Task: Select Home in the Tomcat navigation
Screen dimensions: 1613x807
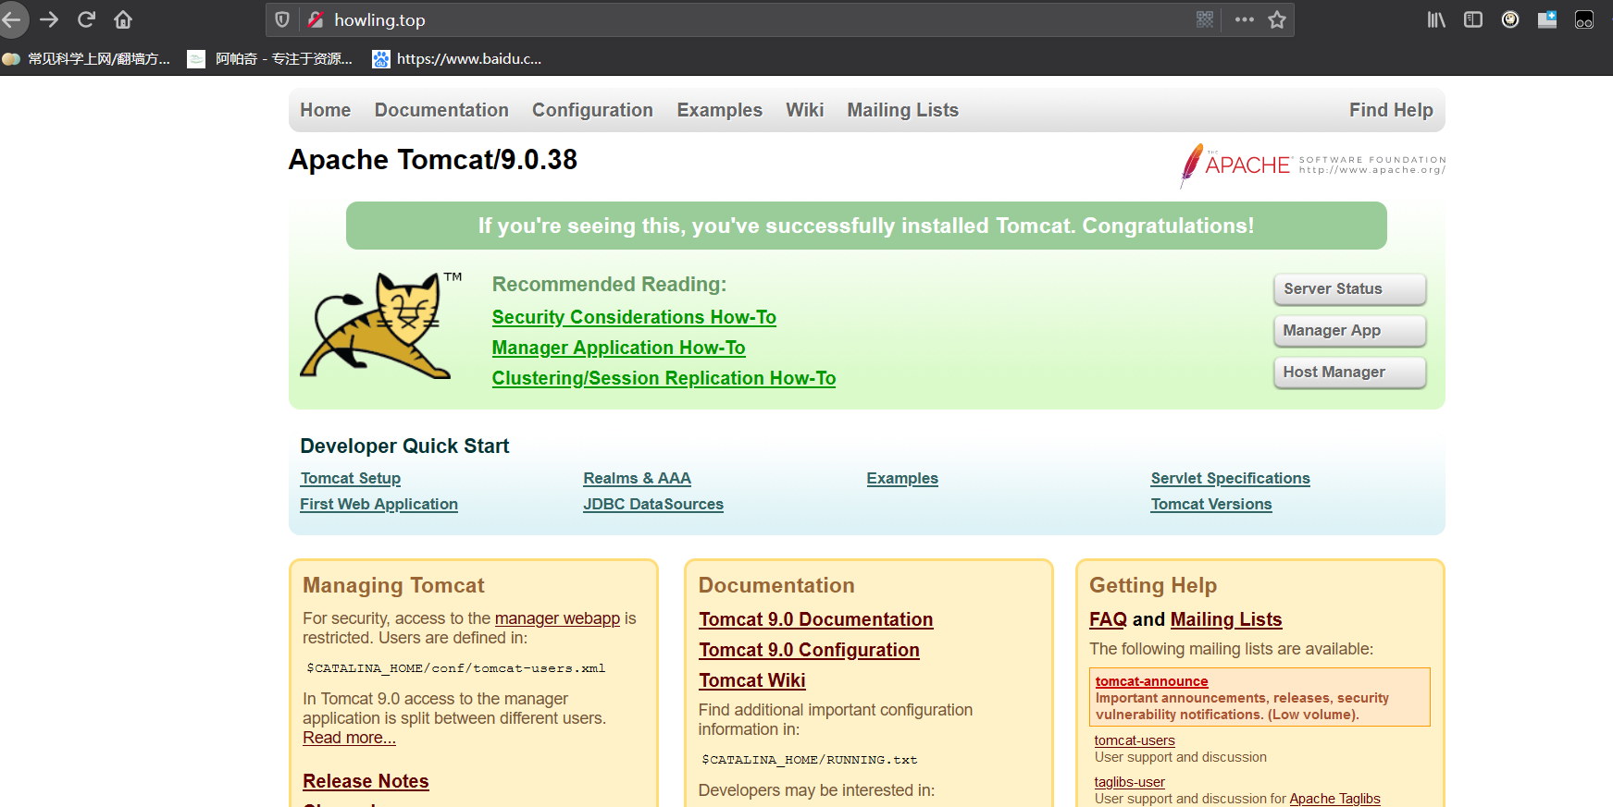Action: pyautogui.click(x=326, y=110)
